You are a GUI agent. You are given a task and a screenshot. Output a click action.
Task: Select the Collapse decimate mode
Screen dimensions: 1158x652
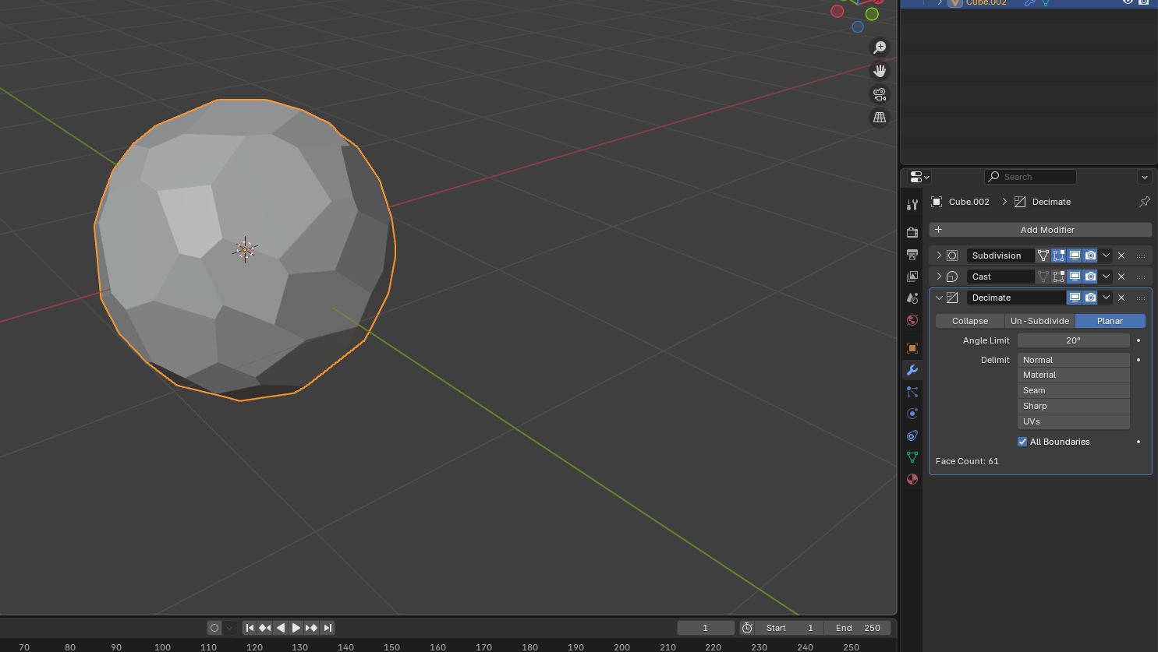[970, 321]
